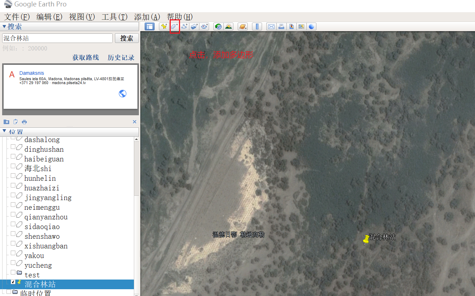475x296 pixels.
Task: Toggle the sidebar visibility
Action: tap(149, 26)
